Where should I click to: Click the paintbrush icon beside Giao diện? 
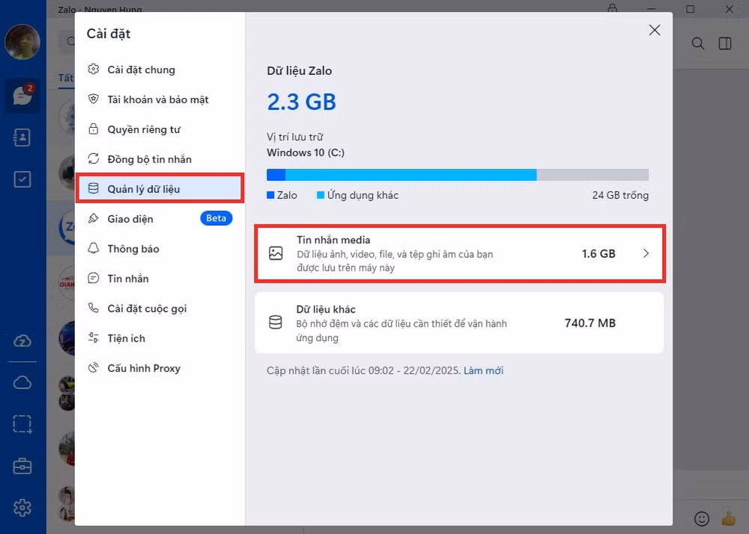click(x=94, y=218)
